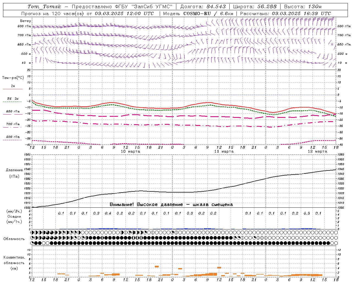Click the Конвективн. label of convective cloud panel

tap(14, 257)
